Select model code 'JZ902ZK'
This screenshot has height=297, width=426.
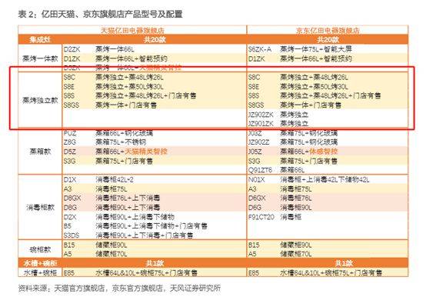[261, 115]
